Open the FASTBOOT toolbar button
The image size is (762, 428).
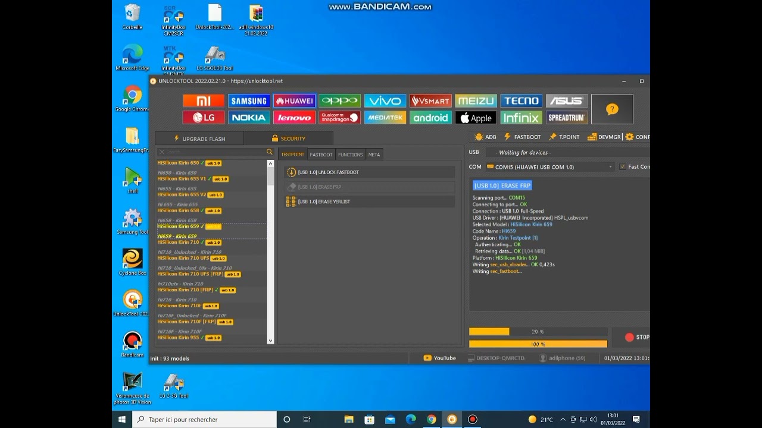tap(522, 137)
